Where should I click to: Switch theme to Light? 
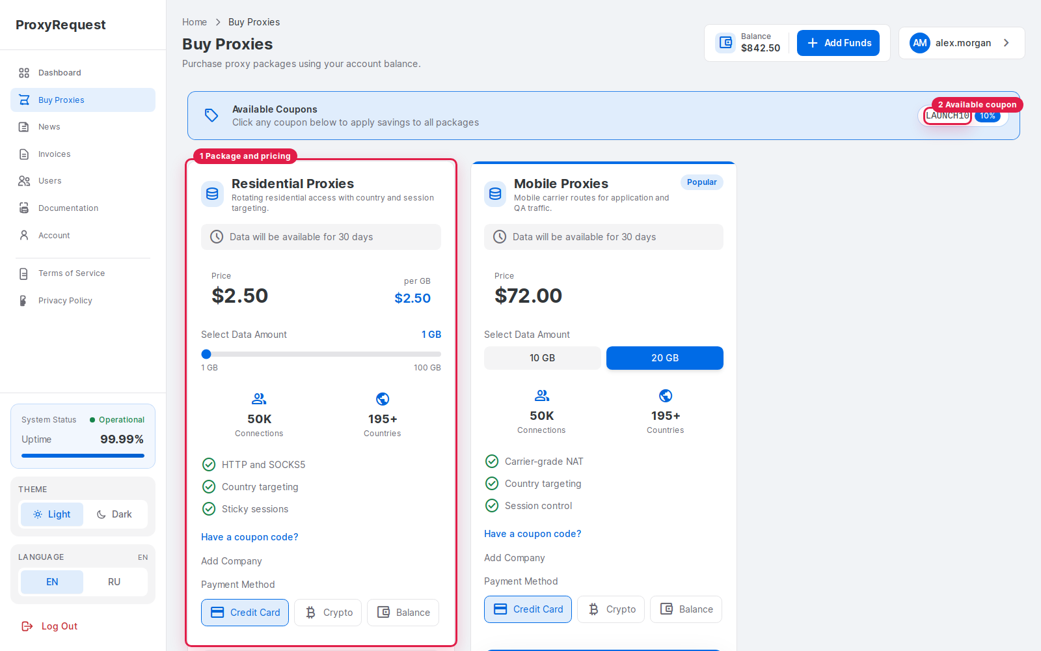coord(52,514)
